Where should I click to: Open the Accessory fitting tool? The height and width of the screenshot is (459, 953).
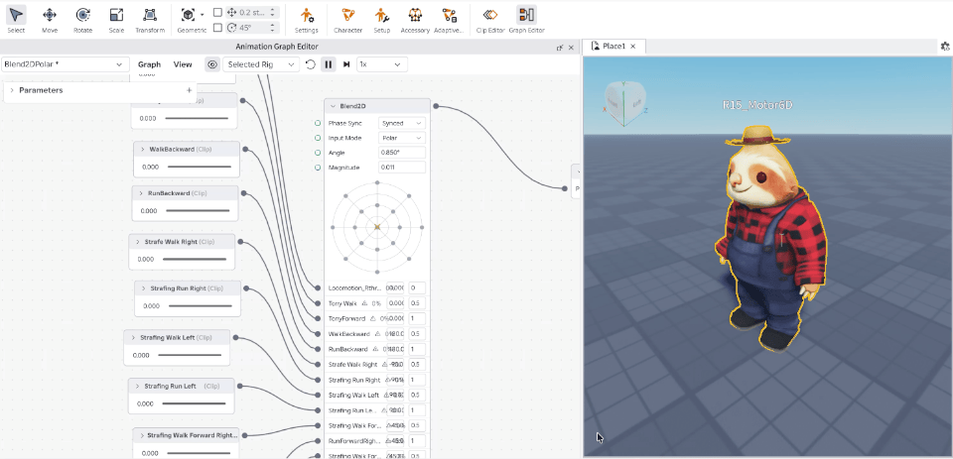tap(415, 20)
